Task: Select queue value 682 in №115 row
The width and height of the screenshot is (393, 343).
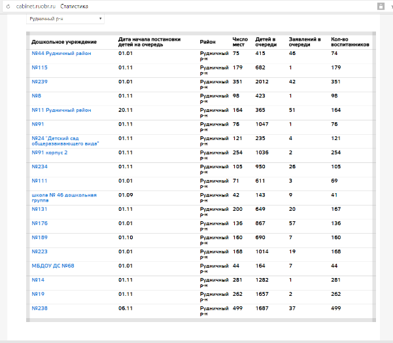Action: point(260,67)
